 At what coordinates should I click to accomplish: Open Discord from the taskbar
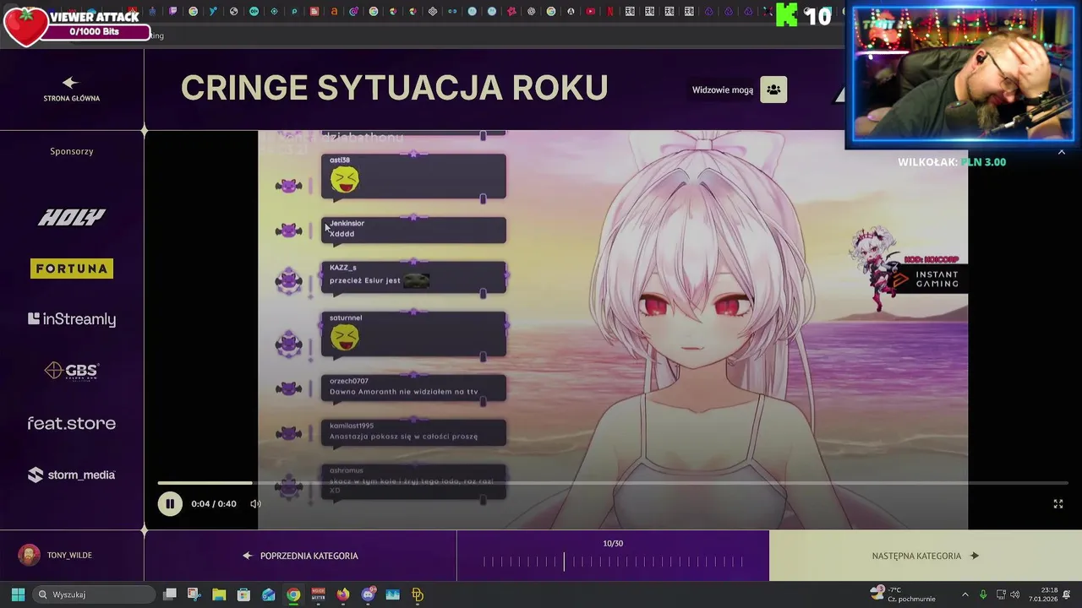[x=368, y=594]
